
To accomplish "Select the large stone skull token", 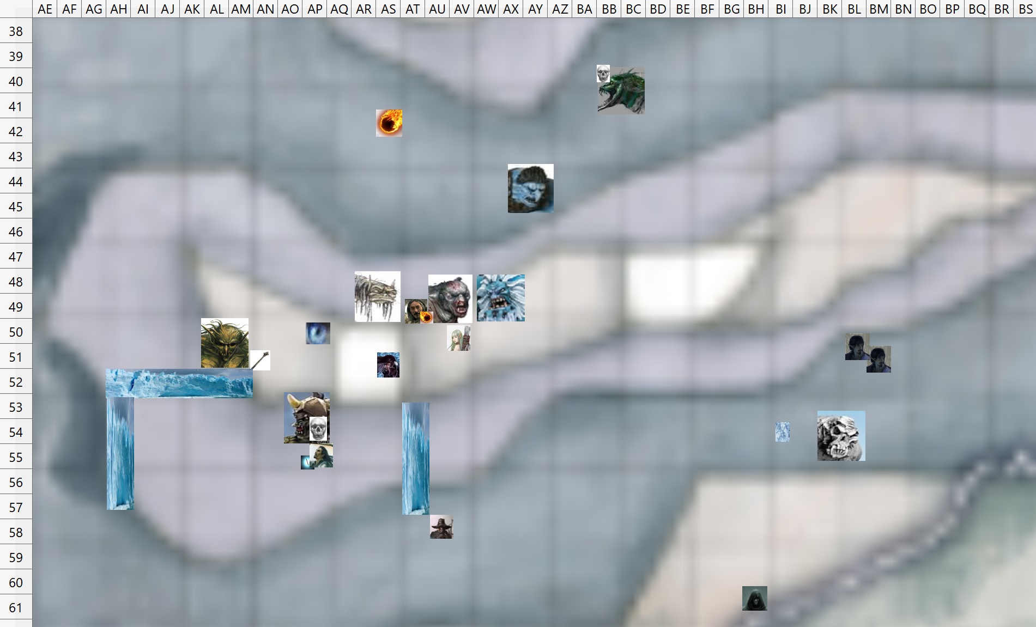I will (841, 436).
